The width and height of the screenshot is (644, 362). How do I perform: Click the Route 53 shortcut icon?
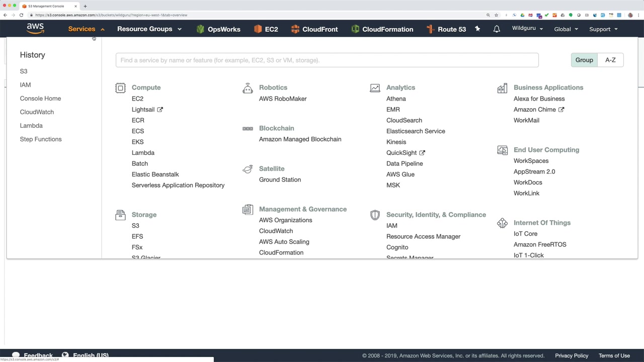pos(430,29)
